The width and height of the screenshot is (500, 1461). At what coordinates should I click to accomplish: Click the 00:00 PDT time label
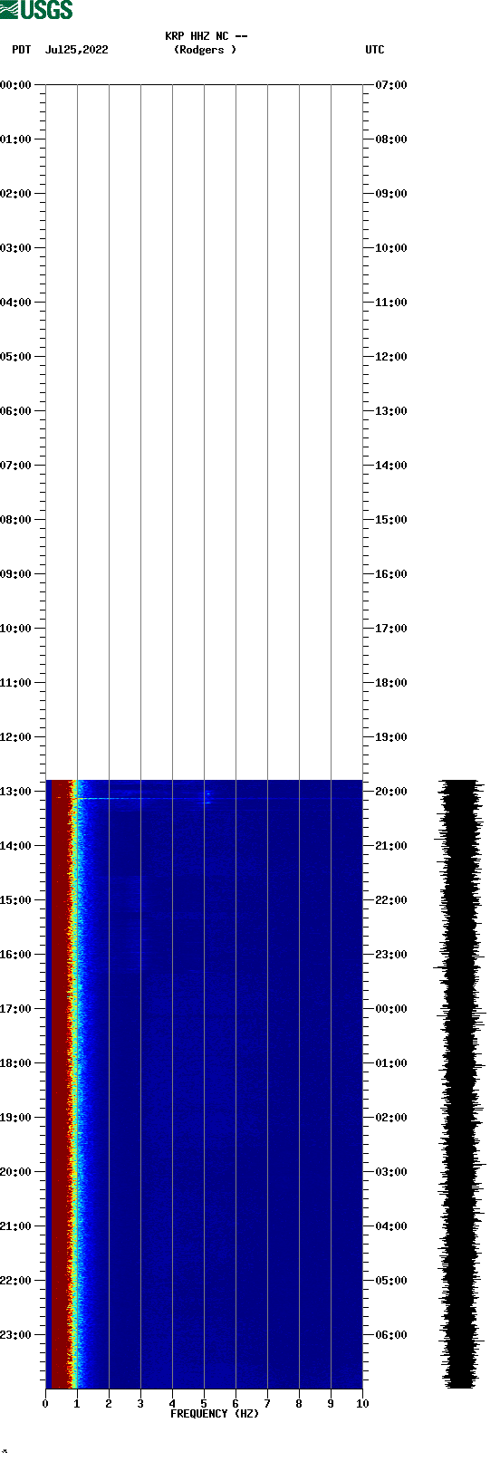tap(15, 85)
